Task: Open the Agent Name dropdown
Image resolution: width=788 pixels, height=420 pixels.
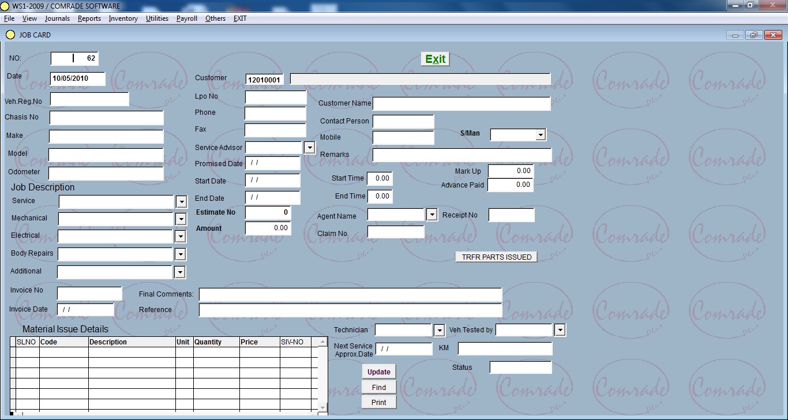Action: [x=432, y=215]
